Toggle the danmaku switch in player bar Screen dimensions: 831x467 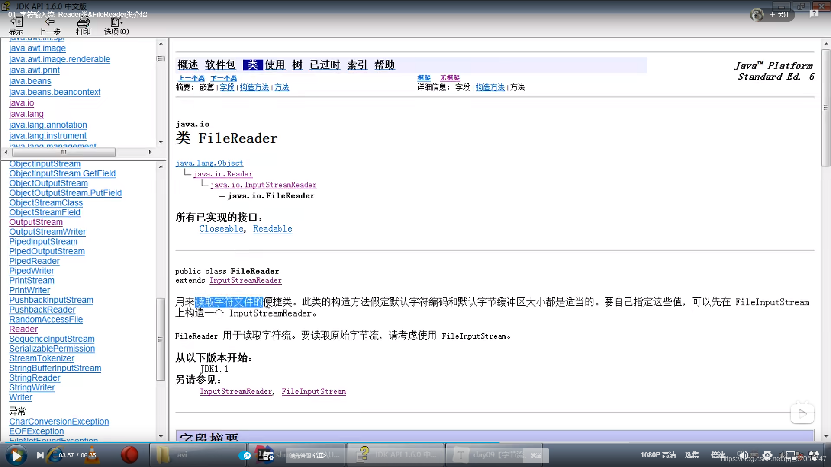[x=245, y=455]
